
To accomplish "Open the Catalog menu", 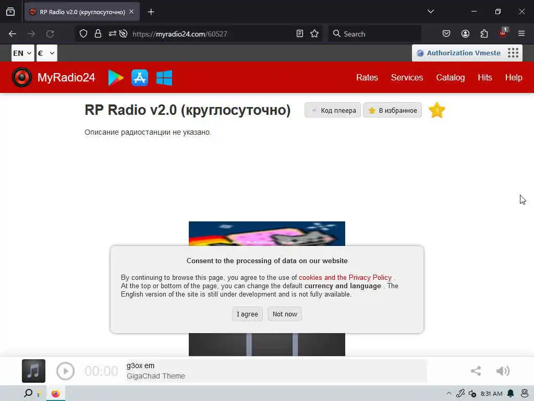I will pyautogui.click(x=450, y=77).
